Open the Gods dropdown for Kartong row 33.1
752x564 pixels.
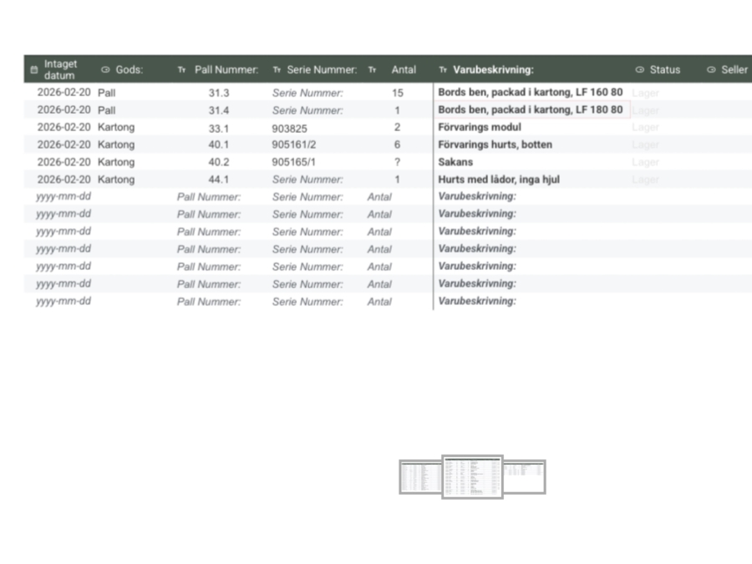click(116, 128)
